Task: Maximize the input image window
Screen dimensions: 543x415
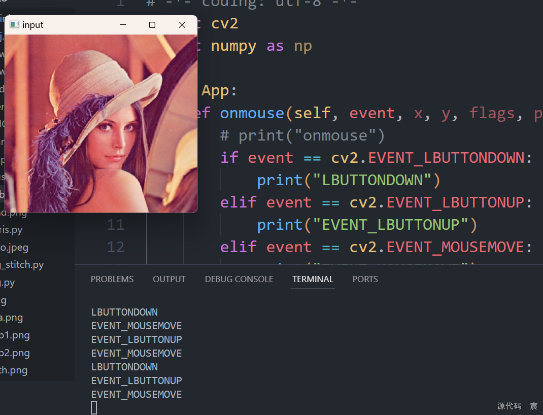Action: coord(152,24)
